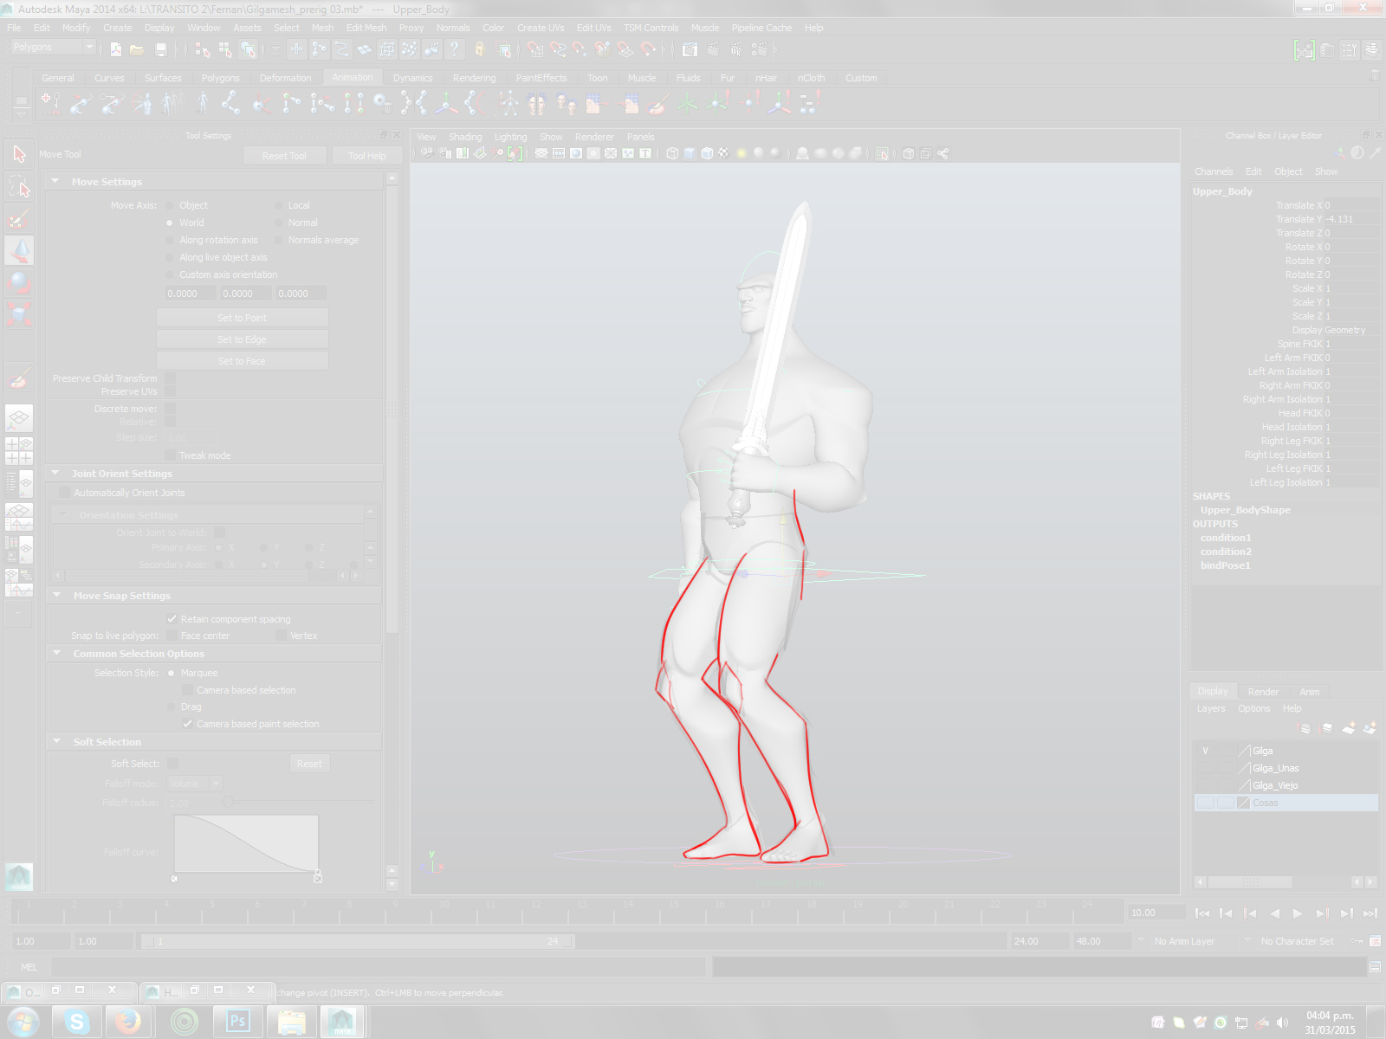Activate the Scale tool cube icon

coord(19,313)
